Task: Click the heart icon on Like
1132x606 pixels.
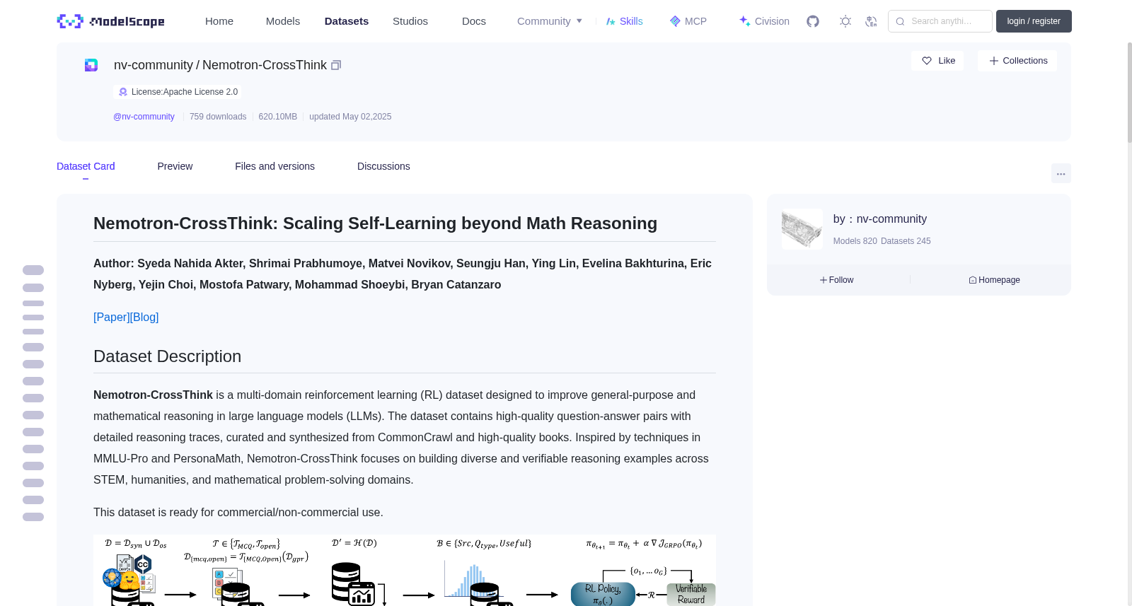Action: [927, 61]
